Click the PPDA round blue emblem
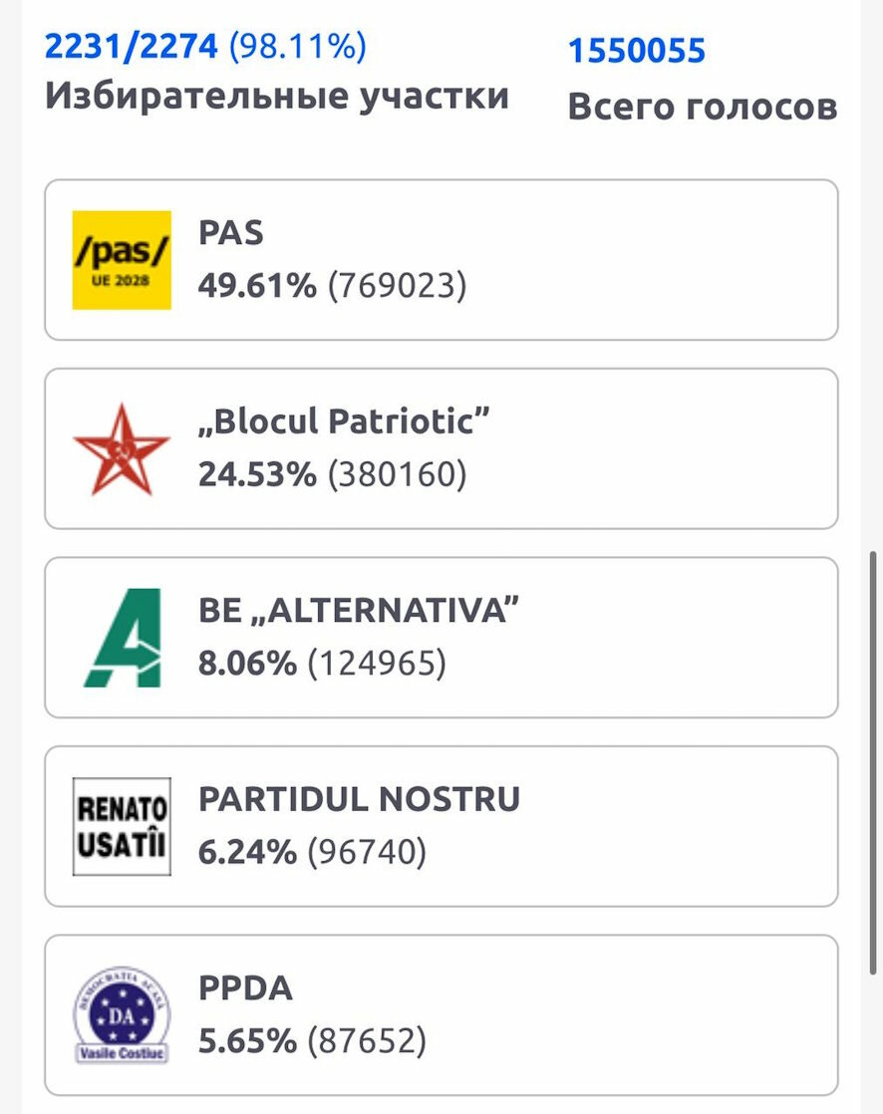Screen dimensions: 883x1114 (x=122, y=1014)
